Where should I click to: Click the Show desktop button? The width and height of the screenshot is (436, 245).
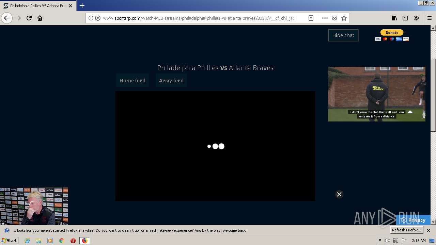pos(432,241)
